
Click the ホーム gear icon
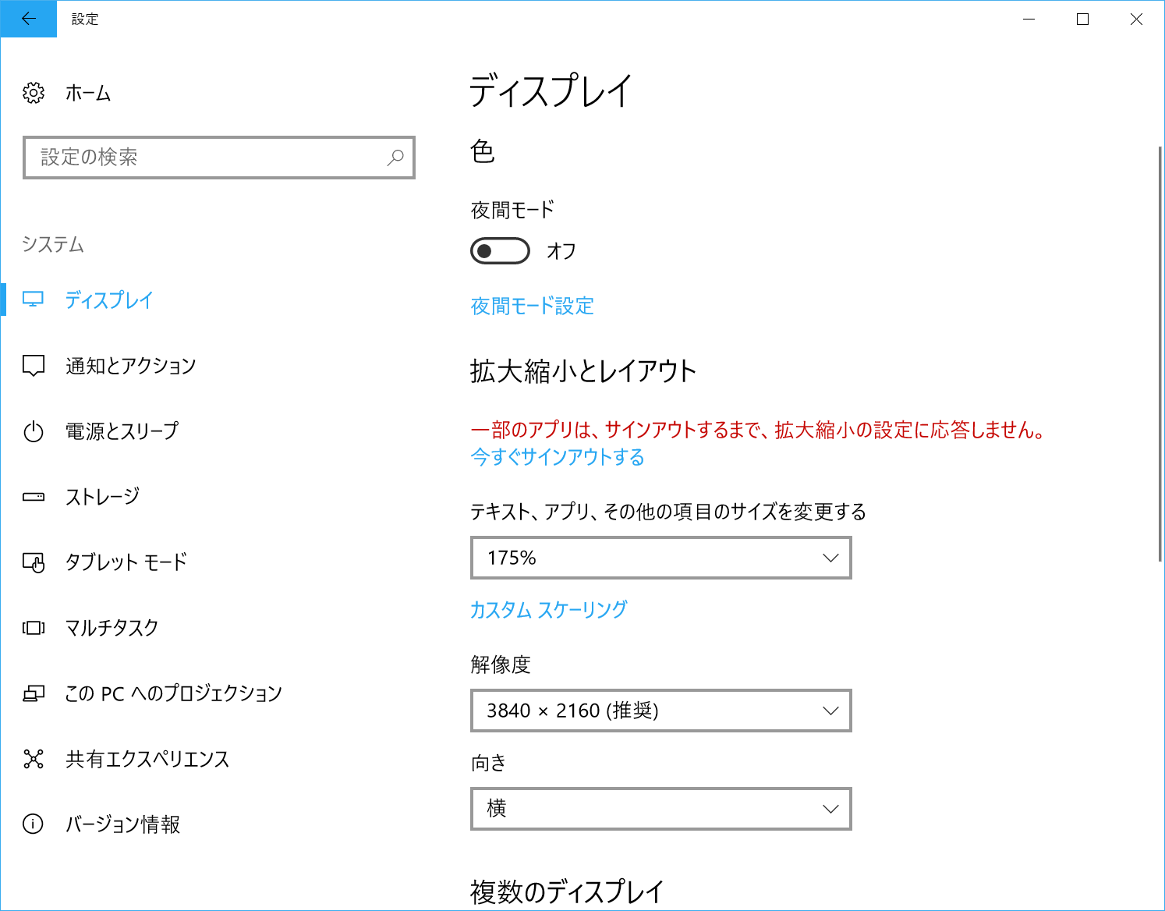pyautogui.click(x=34, y=93)
